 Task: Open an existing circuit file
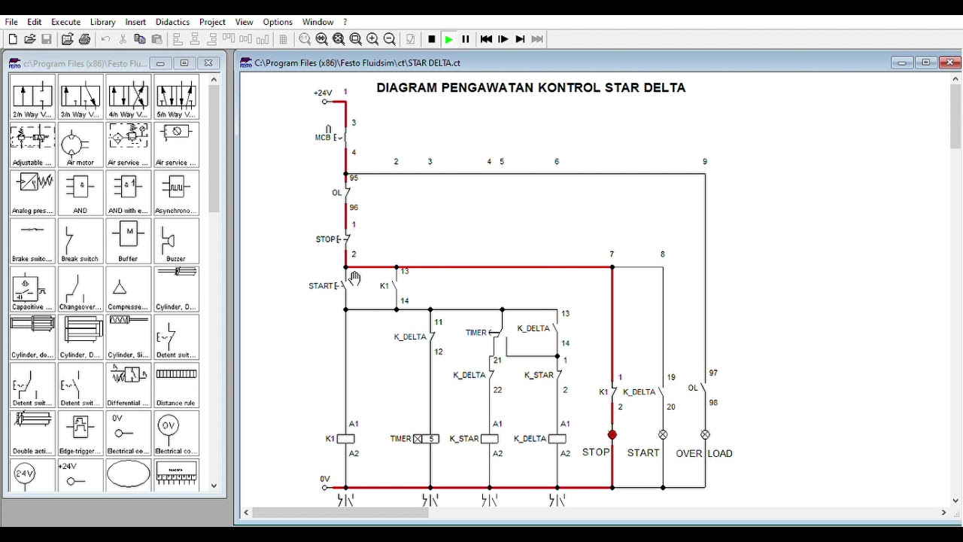(30, 39)
